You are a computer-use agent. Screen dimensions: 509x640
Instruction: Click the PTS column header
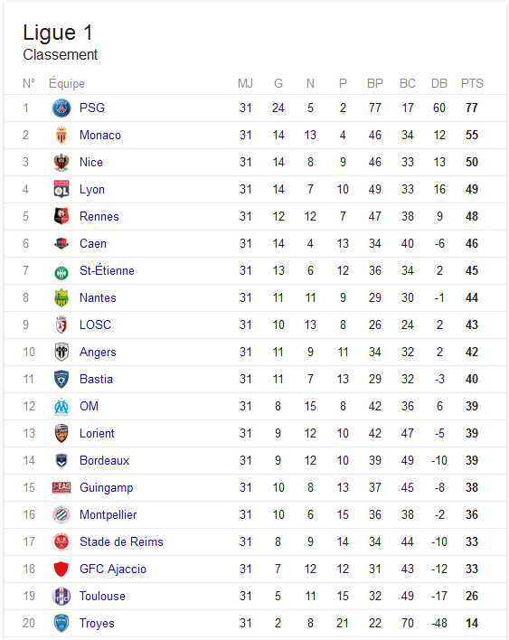coord(472,84)
